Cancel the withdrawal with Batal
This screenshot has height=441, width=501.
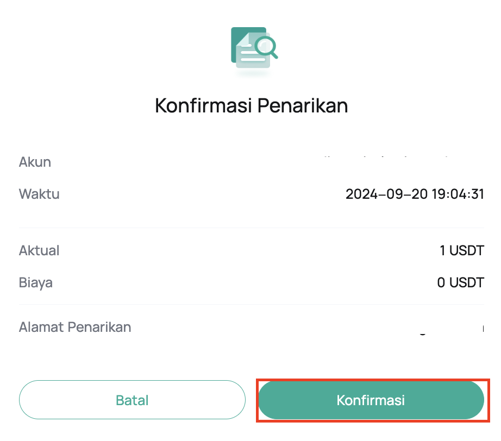(x=132, y=400)
